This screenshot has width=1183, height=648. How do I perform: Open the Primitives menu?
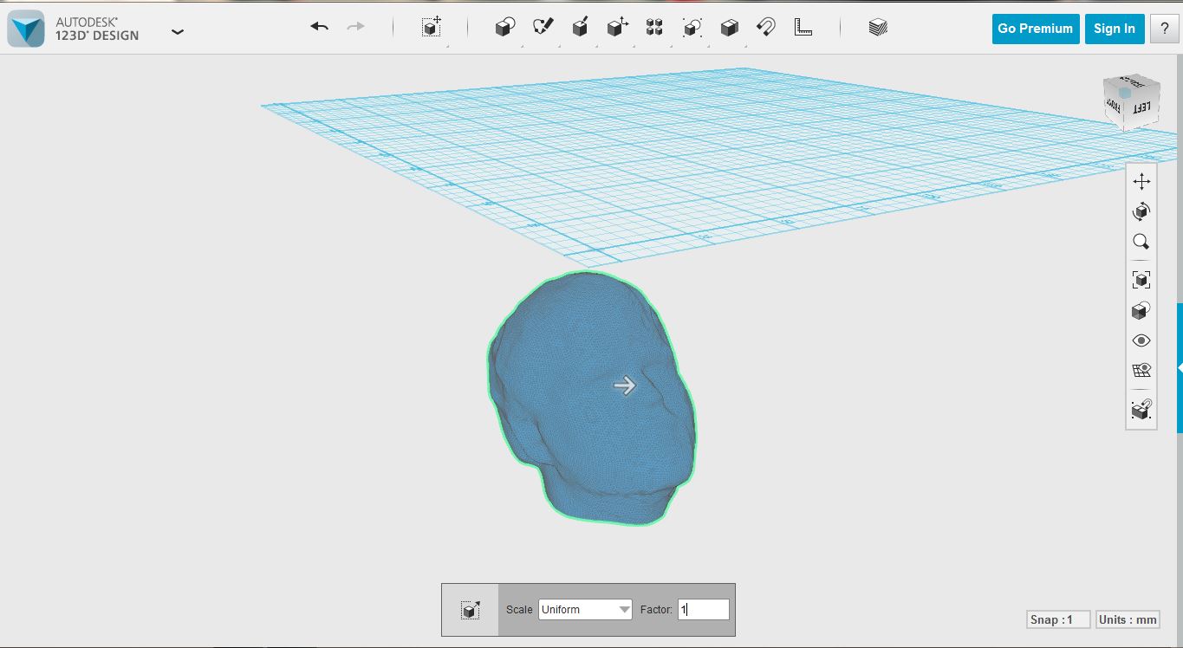click(x=505, y=27)
